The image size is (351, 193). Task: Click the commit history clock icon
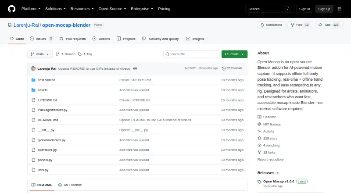223,68
